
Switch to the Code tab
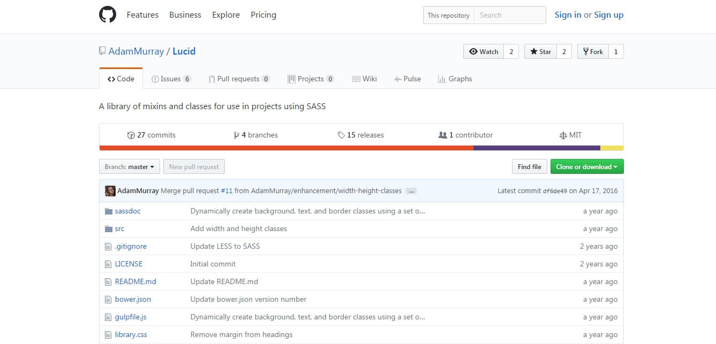(121, 79)
